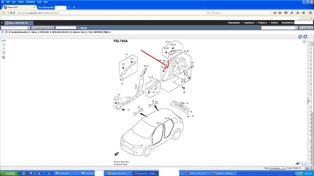Image resolution: width=314 pixels, height=176 pixels.
Task: Go back with the blue breadcrumb arrow
Action: [2, 32]
